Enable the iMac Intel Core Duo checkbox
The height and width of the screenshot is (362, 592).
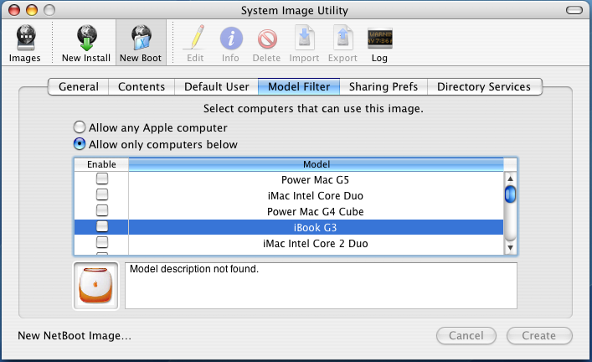[x=102, y=195]
